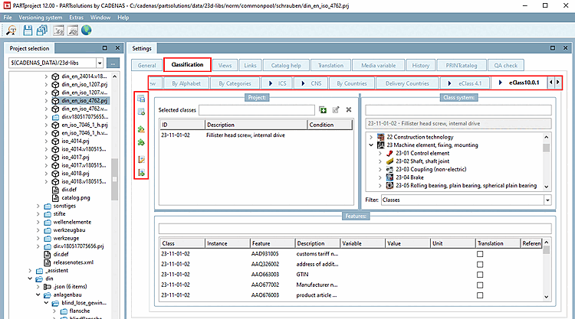This screenshot has height=319, width=575.
Task: Switch to the Translation tab
Action: click(x=330, y=65)
